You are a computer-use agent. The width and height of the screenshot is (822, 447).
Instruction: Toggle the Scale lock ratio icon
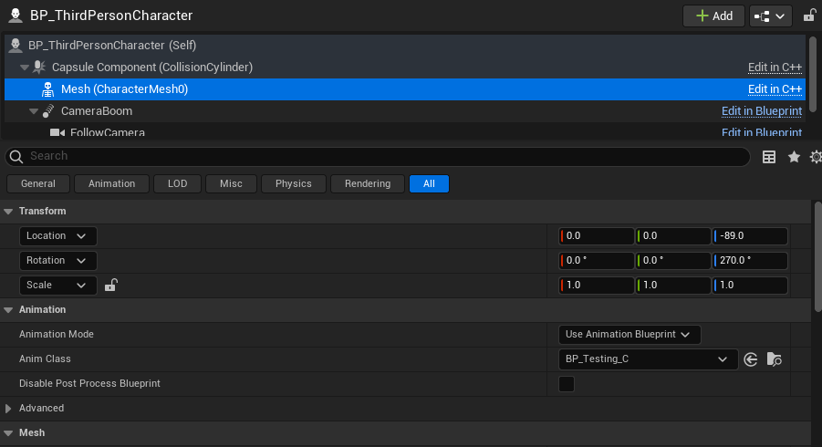(110, 286)
